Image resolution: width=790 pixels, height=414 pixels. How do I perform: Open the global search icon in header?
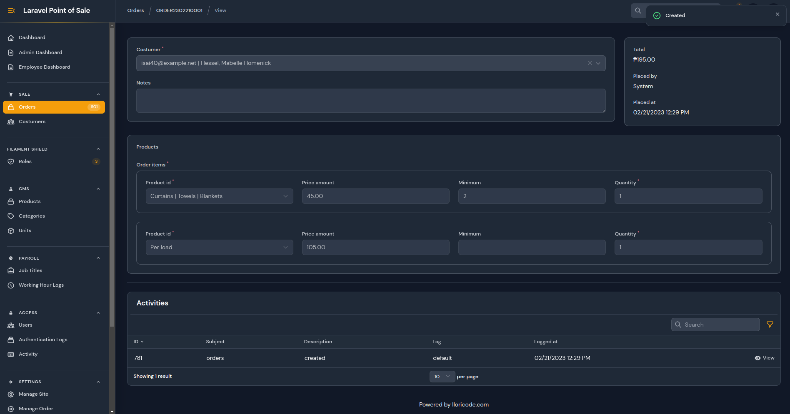(638, 10)
